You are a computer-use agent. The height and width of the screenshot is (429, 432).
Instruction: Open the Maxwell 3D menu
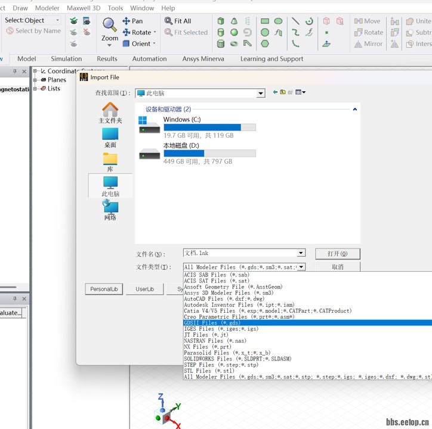84,8
